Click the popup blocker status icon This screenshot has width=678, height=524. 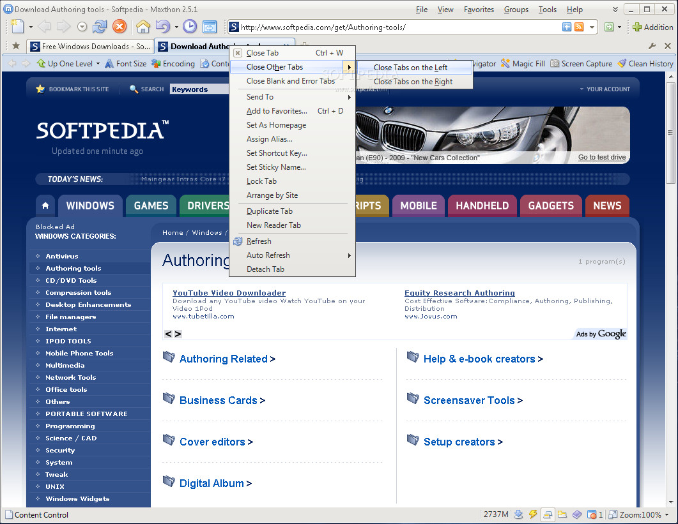pyautogui.click(x=592, y=514)
